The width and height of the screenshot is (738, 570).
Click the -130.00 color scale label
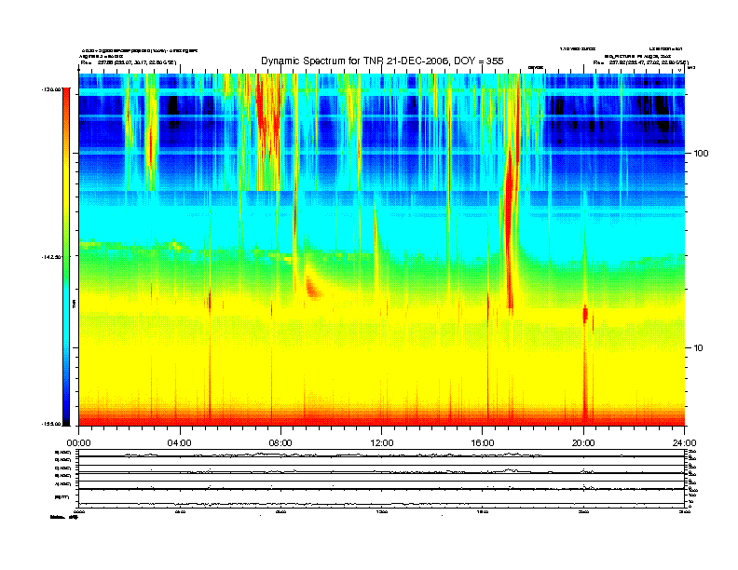(51, 88)
